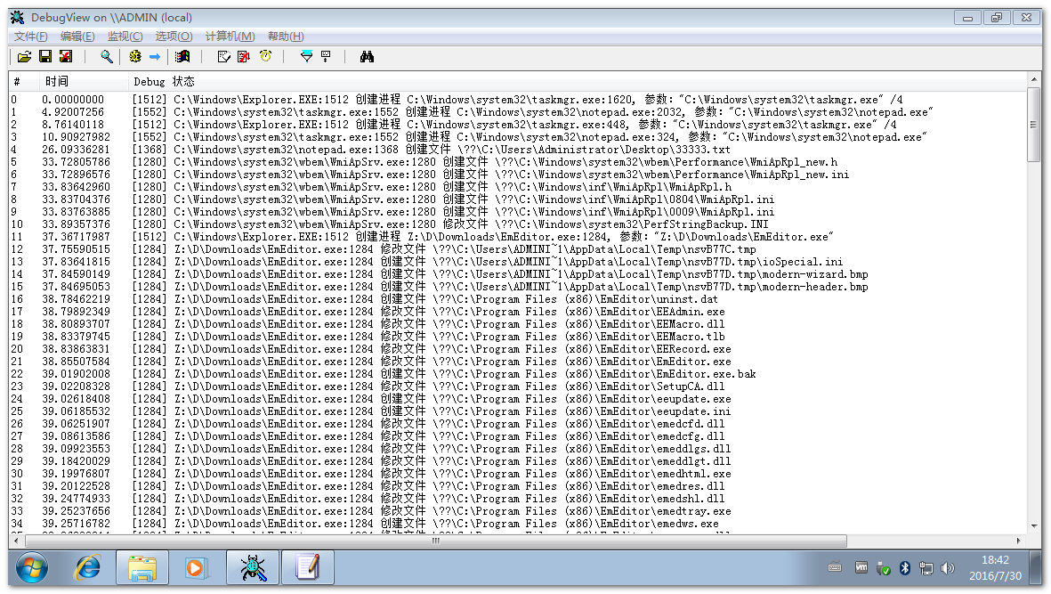Open the 编辑(E) menu
The image size is (1051, 594).
(77, 37)
